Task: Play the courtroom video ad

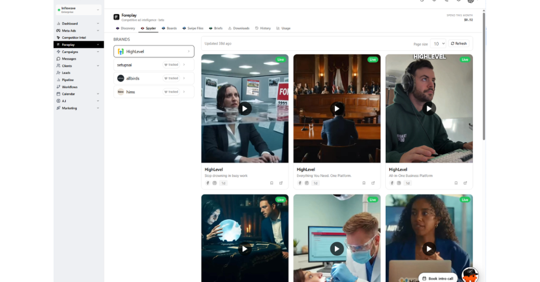Action: click(337, 109)
